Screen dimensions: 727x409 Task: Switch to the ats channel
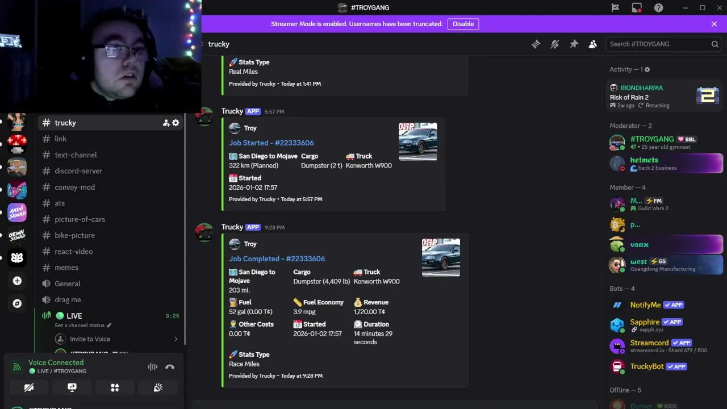[111, 203]
